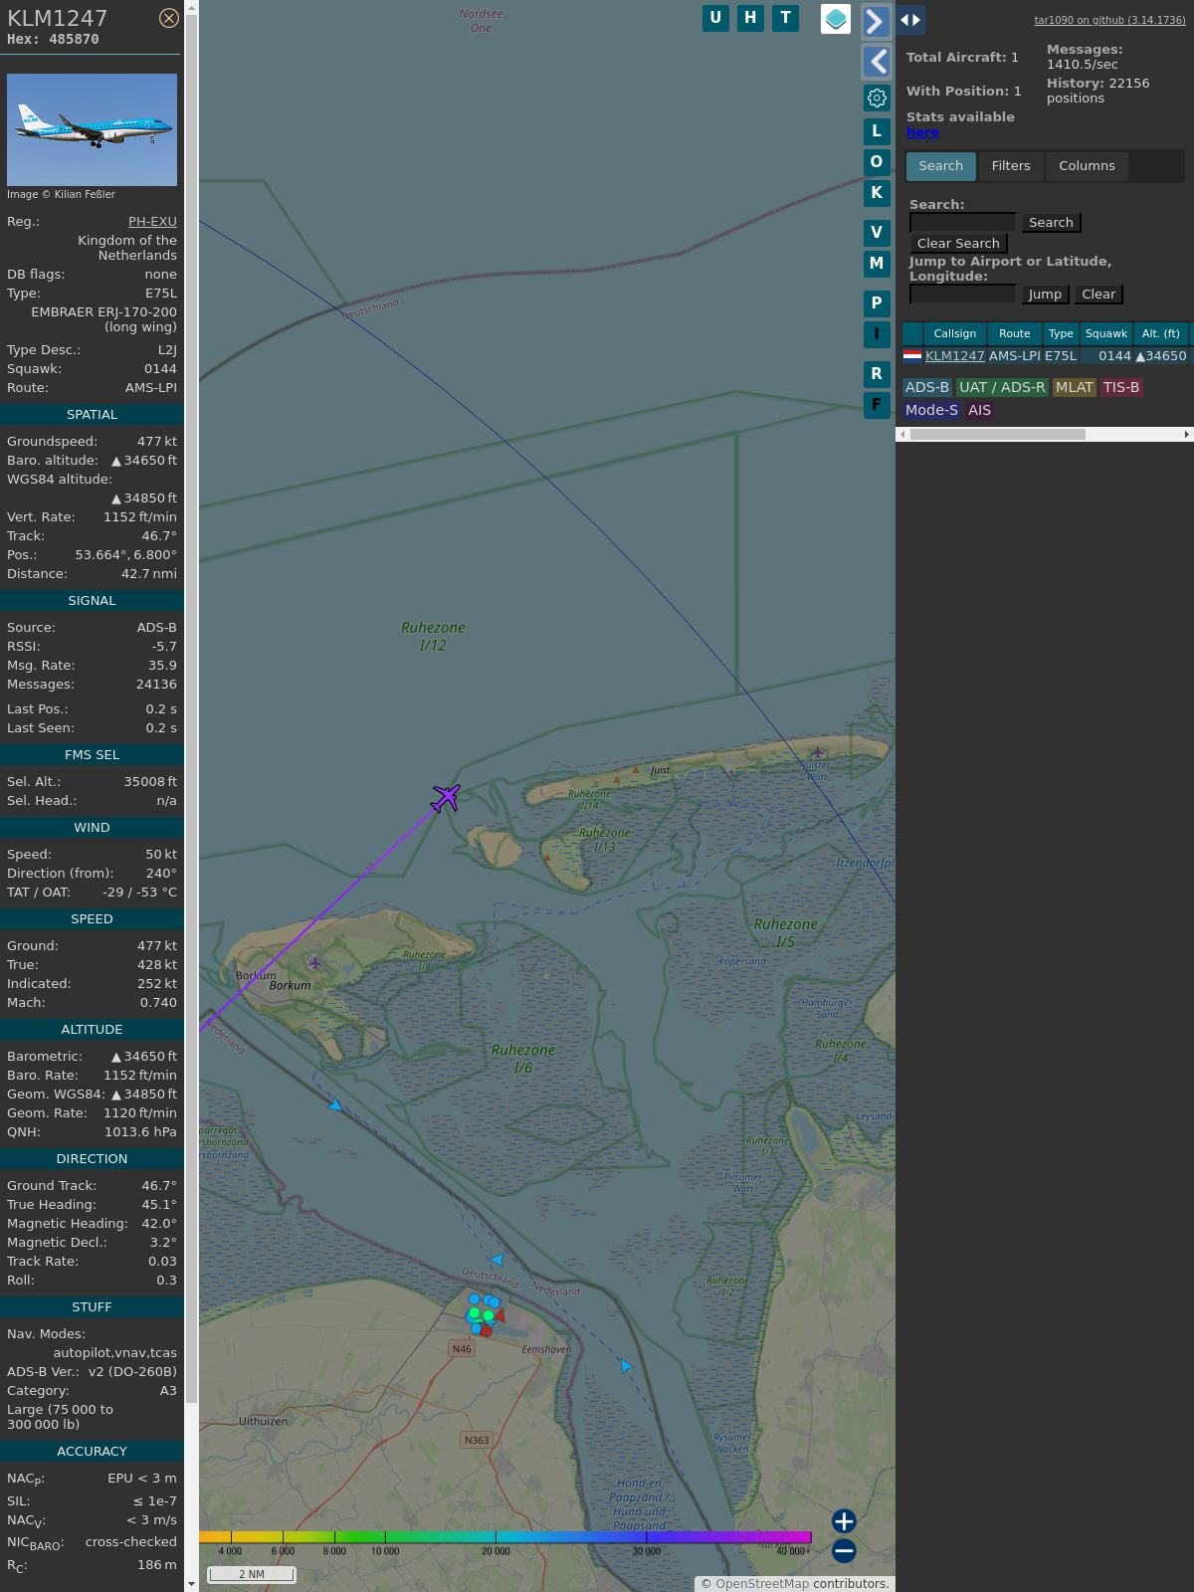Select the KLM1247 aircraft icon on map
The width and height of the screenshot is (1194, 1592).
[x=446, y=797]
